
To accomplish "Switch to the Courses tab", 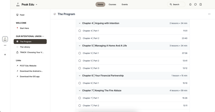I will (112, 5).
